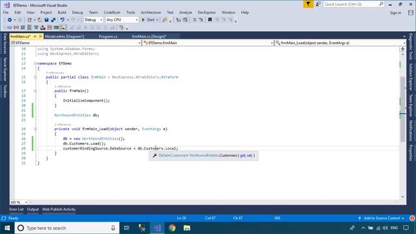Screen dimensions: 416x234
Task: Click the Undo arrow icon
Action: click(x=62, y=20)
